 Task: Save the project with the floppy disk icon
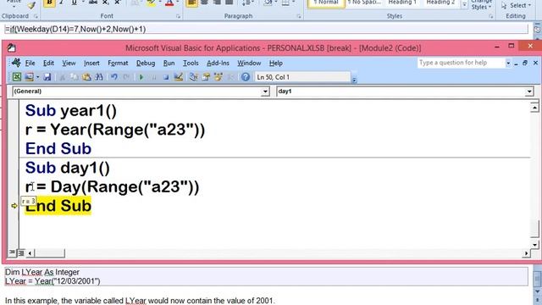[x=47, y=77]
